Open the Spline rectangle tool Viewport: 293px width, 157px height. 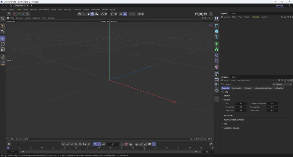(216, 26)
